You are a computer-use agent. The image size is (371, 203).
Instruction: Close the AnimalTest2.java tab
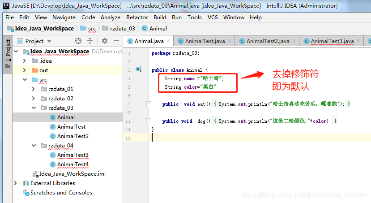[294, 41]
